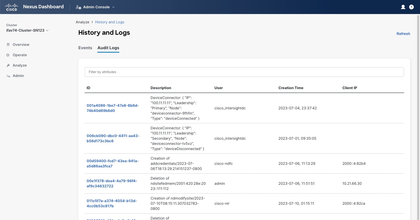Open the user profile icon

pyautogui.click(x=403, y=7)
